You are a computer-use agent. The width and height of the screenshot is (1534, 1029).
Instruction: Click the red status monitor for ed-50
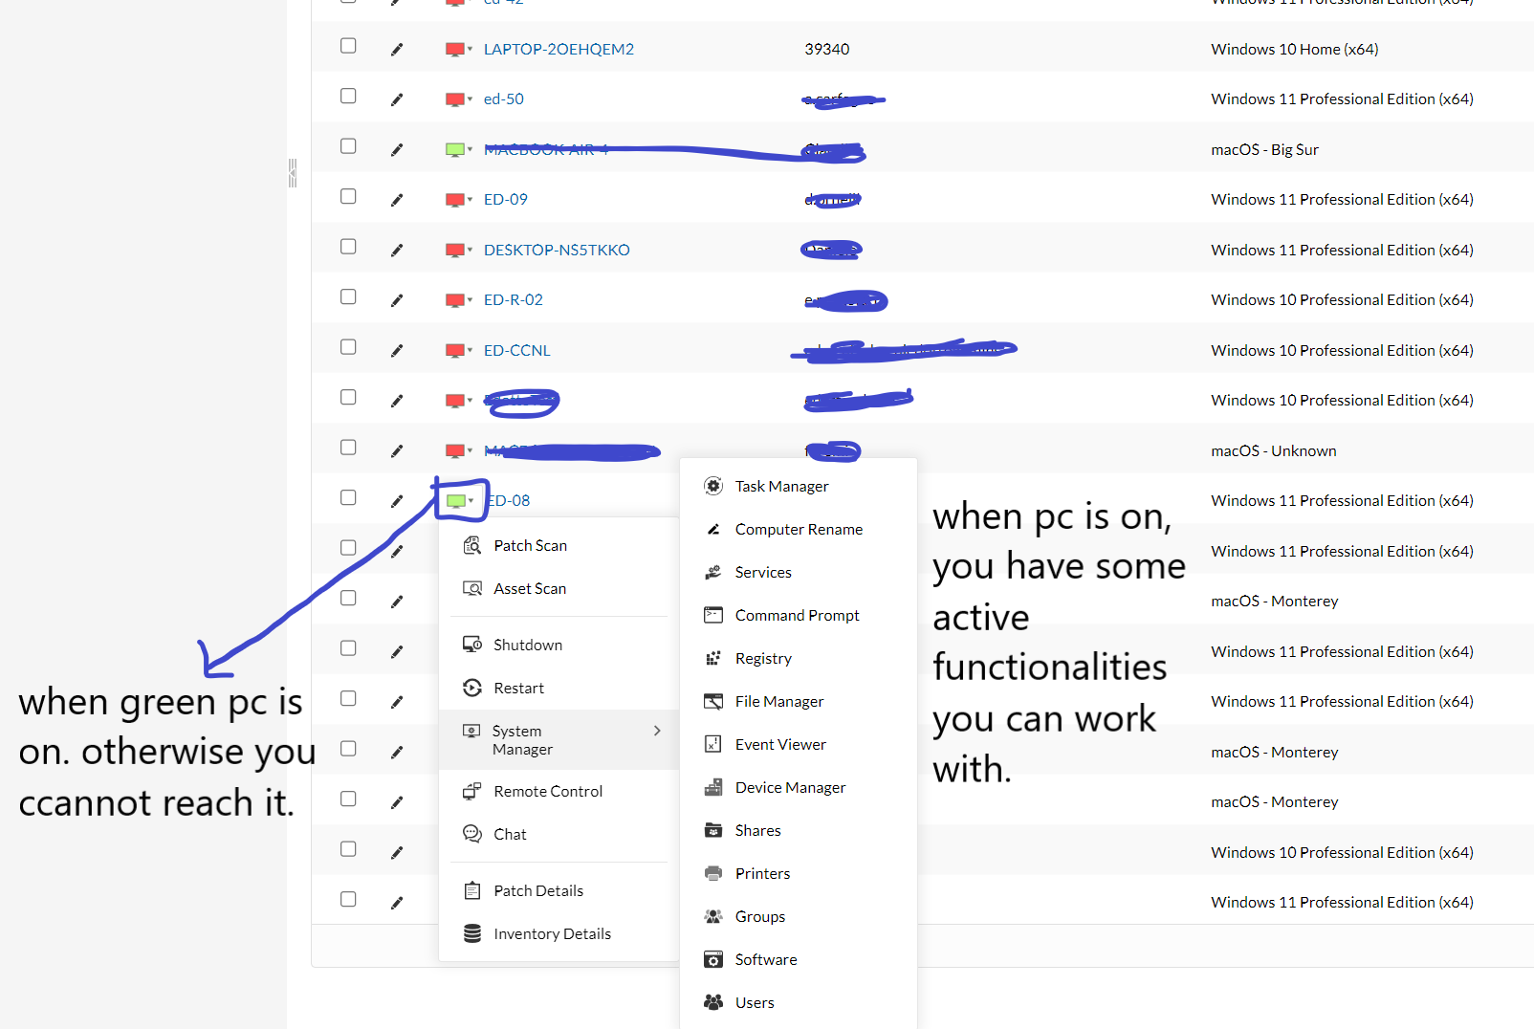(455, 99)
